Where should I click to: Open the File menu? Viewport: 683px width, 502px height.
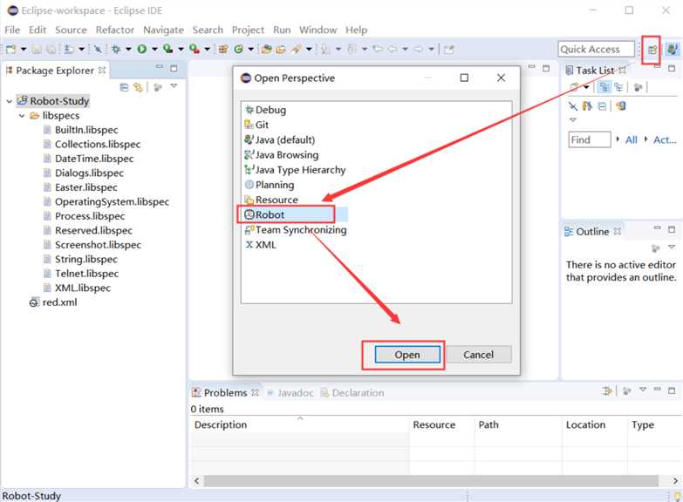click(x=12, y=30)
